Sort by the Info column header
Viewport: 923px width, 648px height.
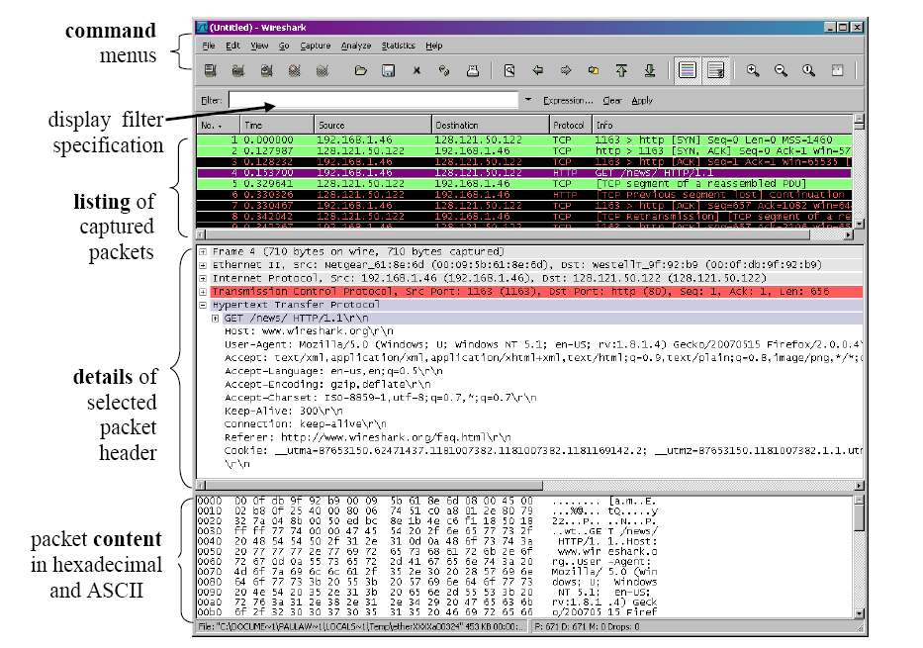pyautogui.click(x=722, y=125)
